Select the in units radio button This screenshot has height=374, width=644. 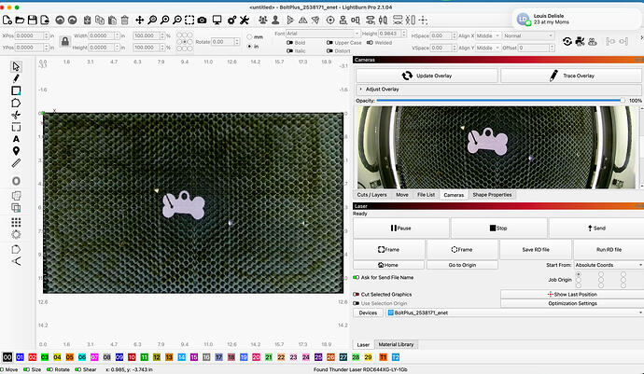click(249, 47)
